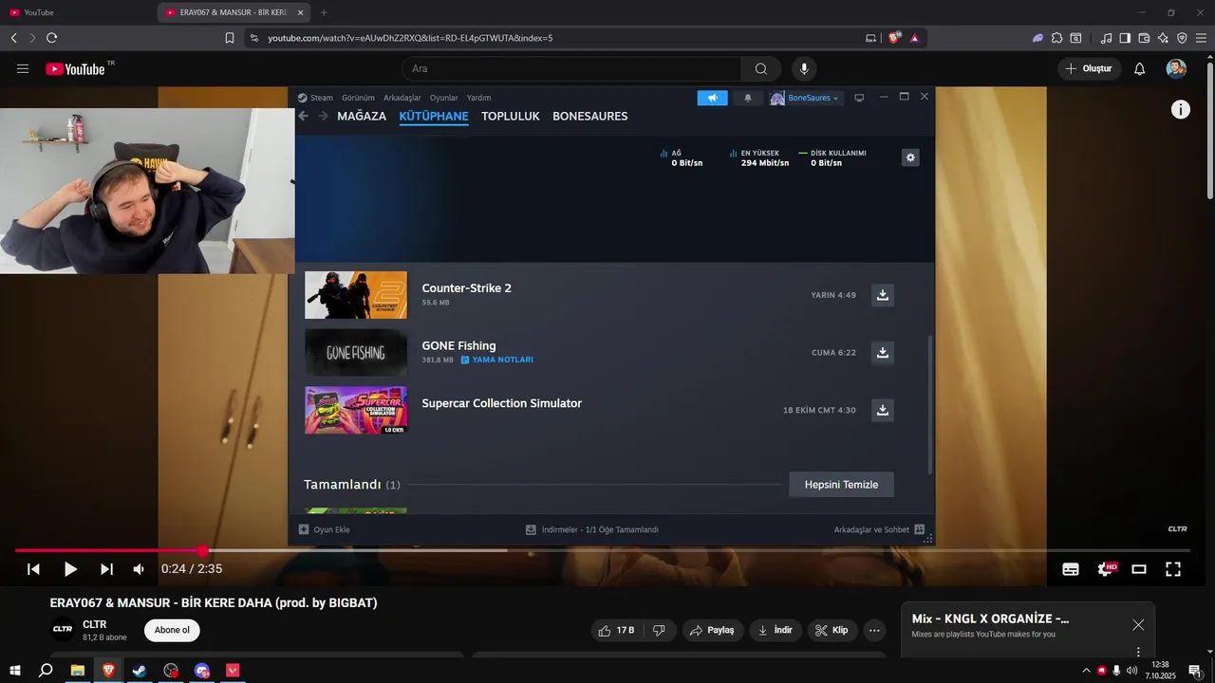Dislike the video

660,630
